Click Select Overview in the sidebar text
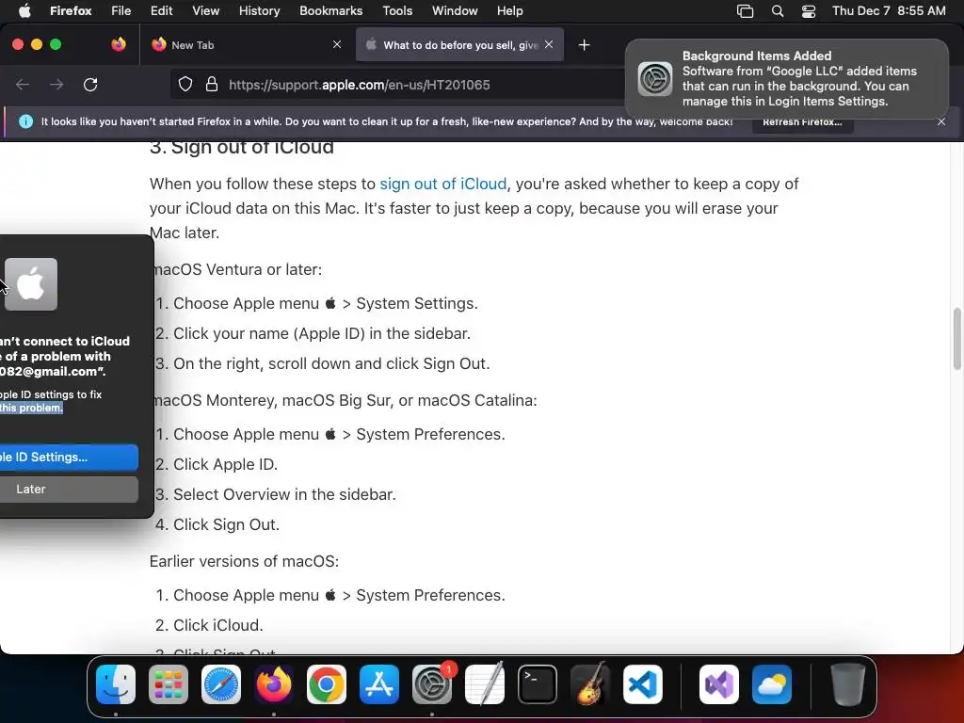 click(284, 494)
